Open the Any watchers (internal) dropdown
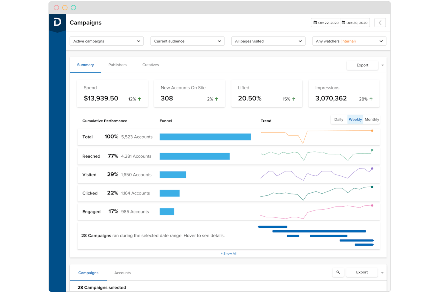This screenshot has height=293, width=440. point(349,41)
